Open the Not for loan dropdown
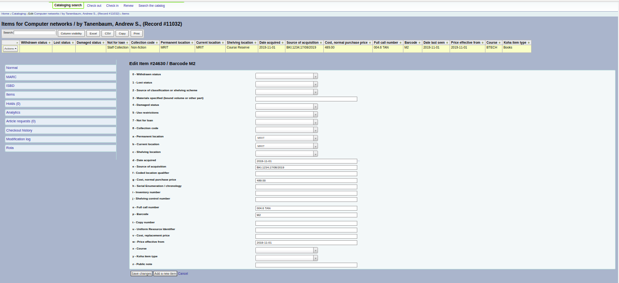 click(x=286, y=122)
